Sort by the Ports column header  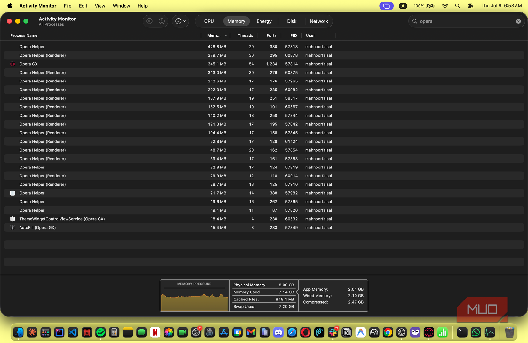(271, 35)
